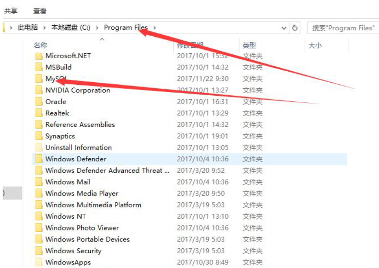Select the Microsoft.NET folder icon
This screenshot has width=379, height=268.
tap(39, 56)
